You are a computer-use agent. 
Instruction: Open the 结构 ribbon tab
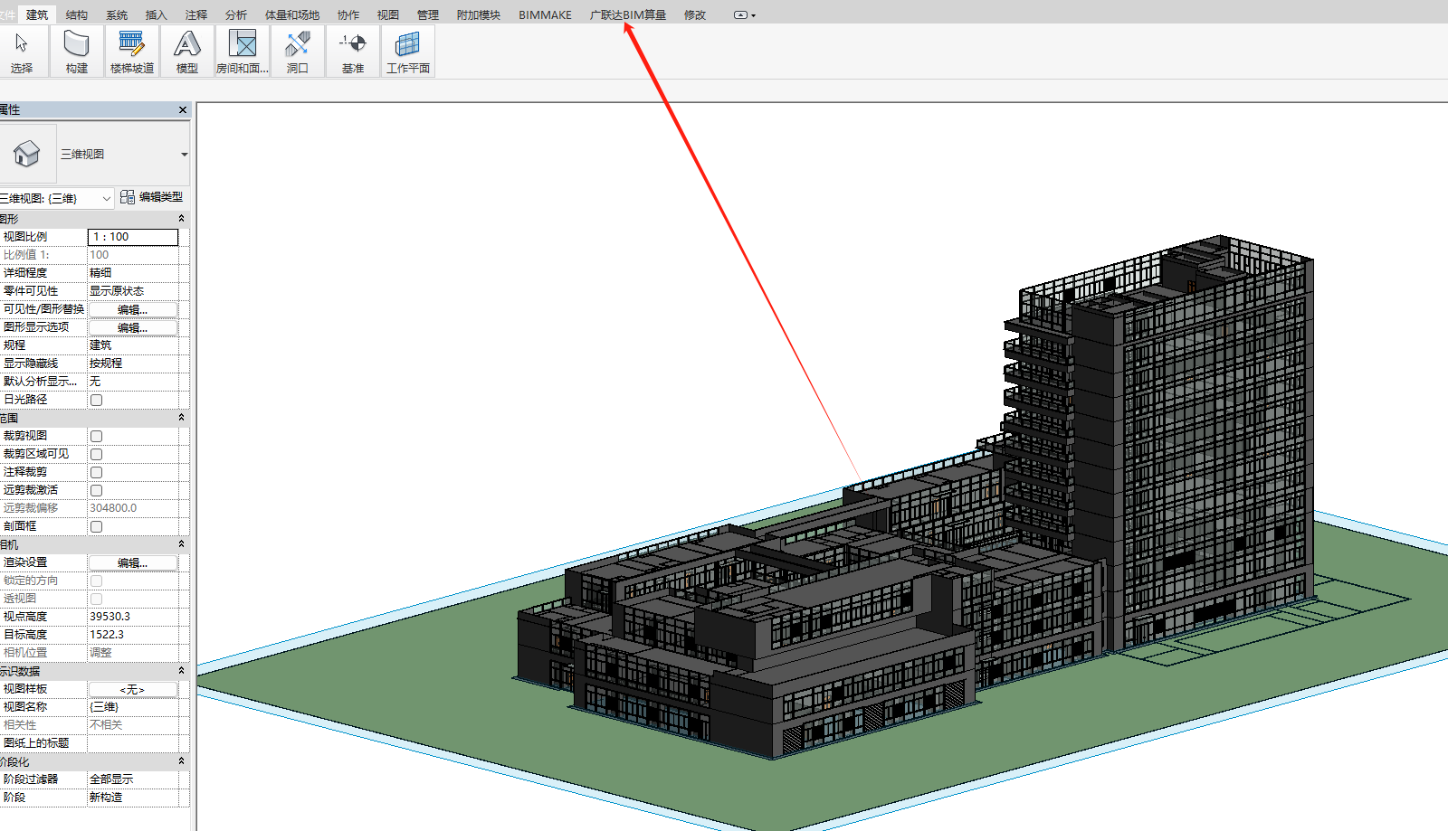click(77, 15)
